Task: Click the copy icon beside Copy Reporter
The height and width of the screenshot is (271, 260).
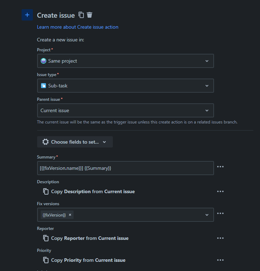Action: click(46, 238)
